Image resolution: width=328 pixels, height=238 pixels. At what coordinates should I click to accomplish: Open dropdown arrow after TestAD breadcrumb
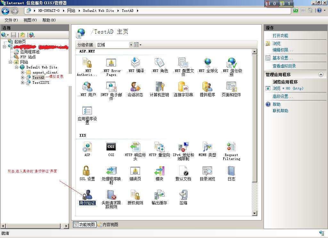click(137, 11)
